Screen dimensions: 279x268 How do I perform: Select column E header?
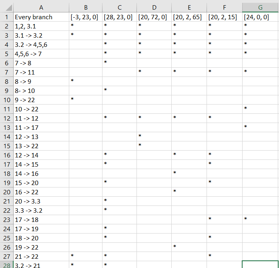189,8
